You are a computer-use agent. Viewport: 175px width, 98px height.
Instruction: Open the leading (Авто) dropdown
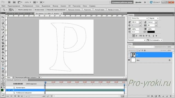(156, 22)
